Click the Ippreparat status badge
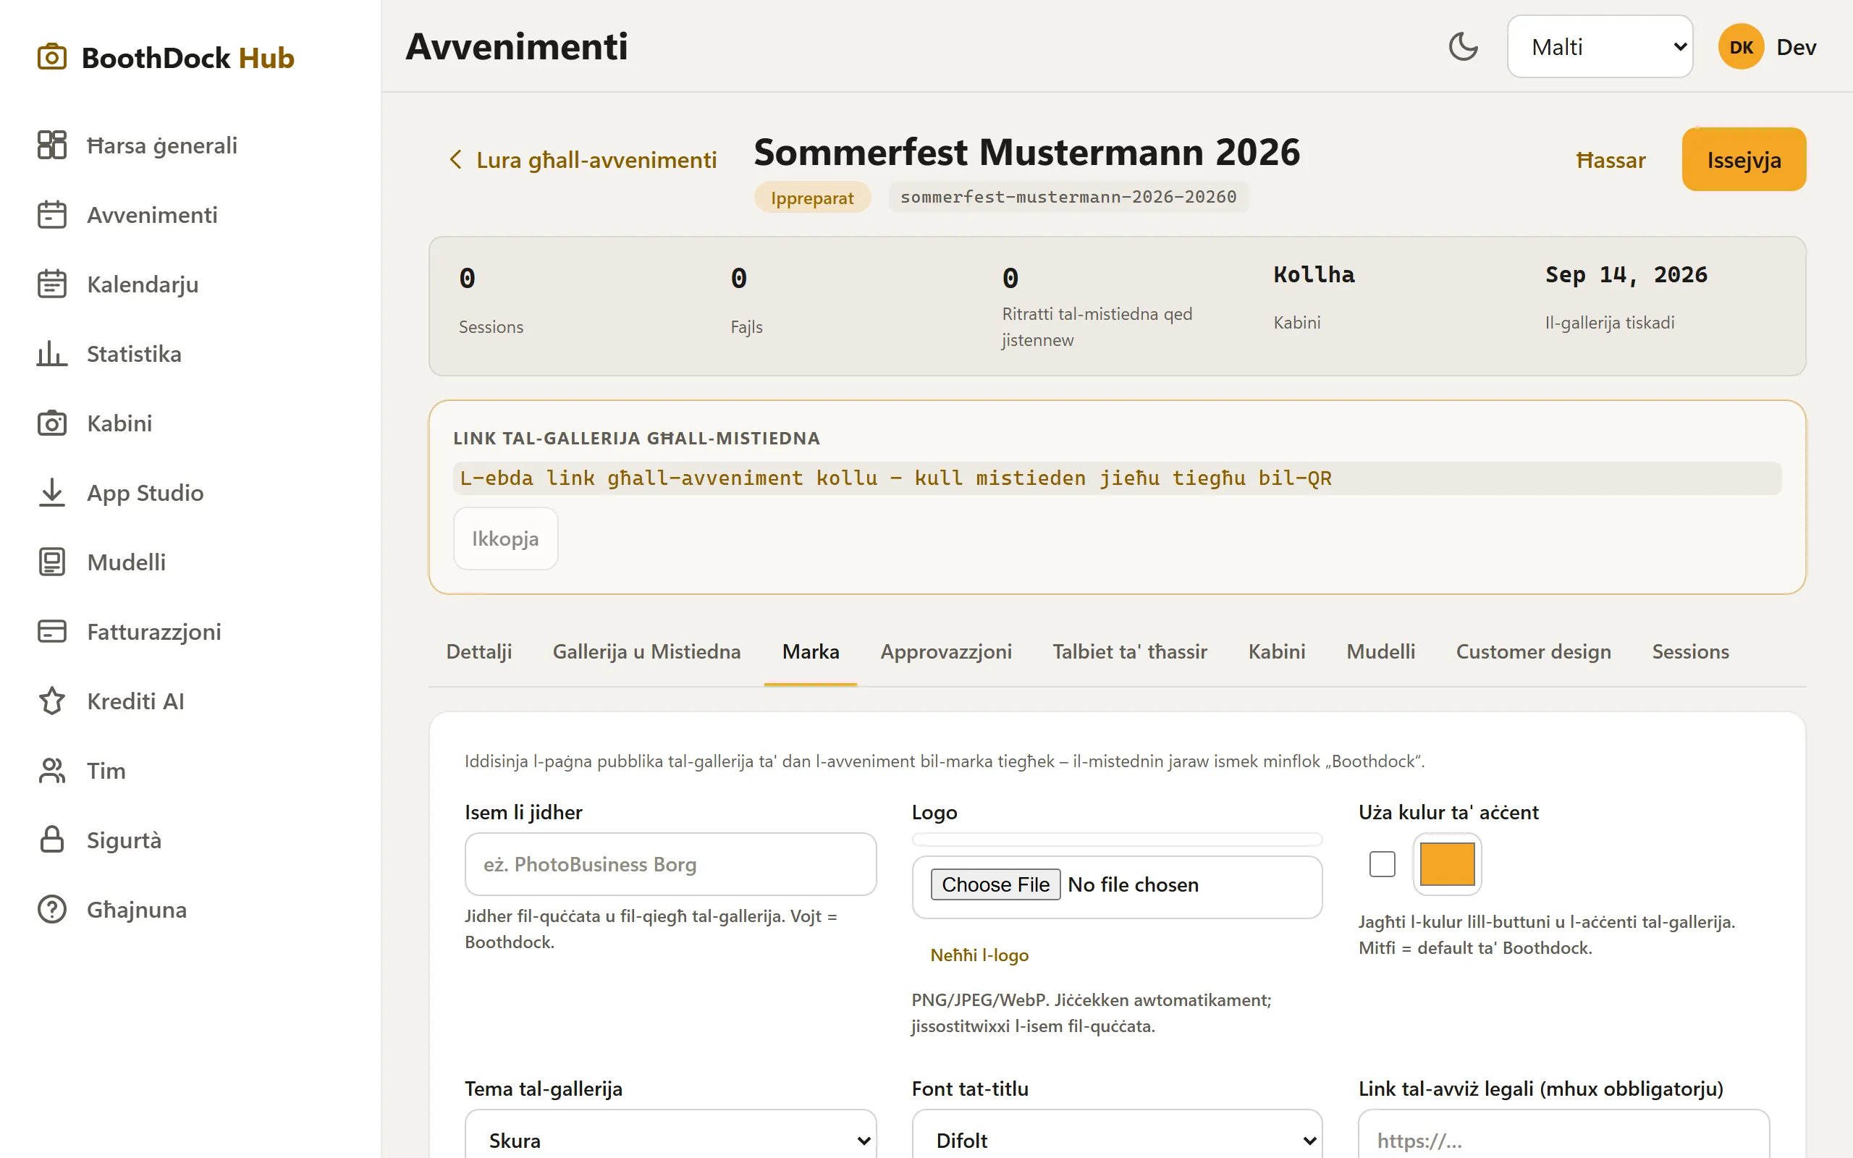1853x1158 pixels. click(811, 198)
